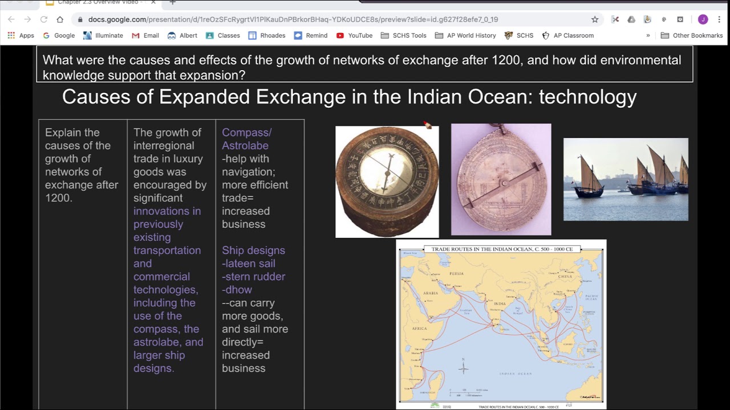Open the Classes bookmark
The image size is (730, 410).
click(223, 35)
